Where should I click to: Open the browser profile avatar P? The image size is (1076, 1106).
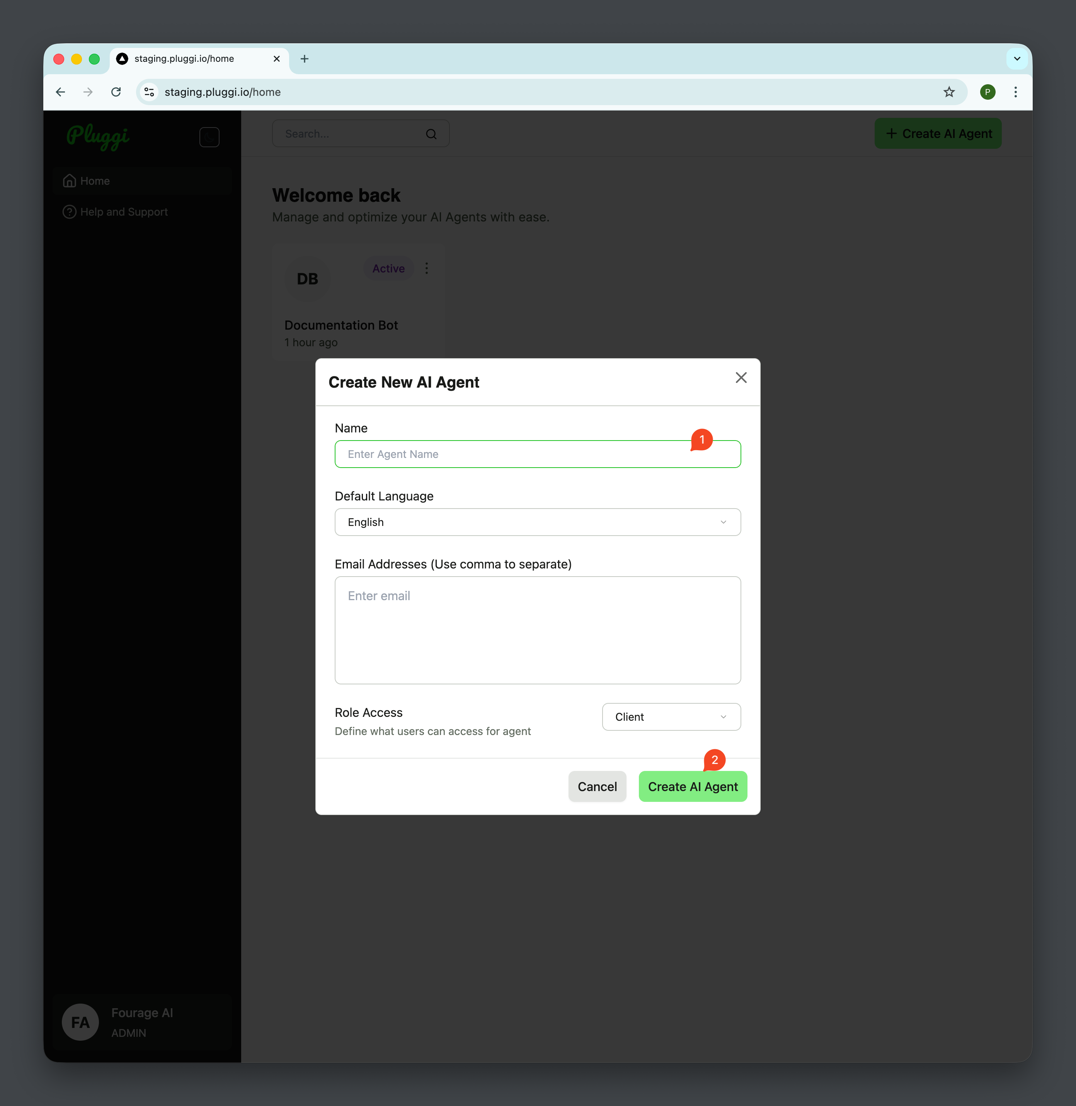tap(987, 92)
